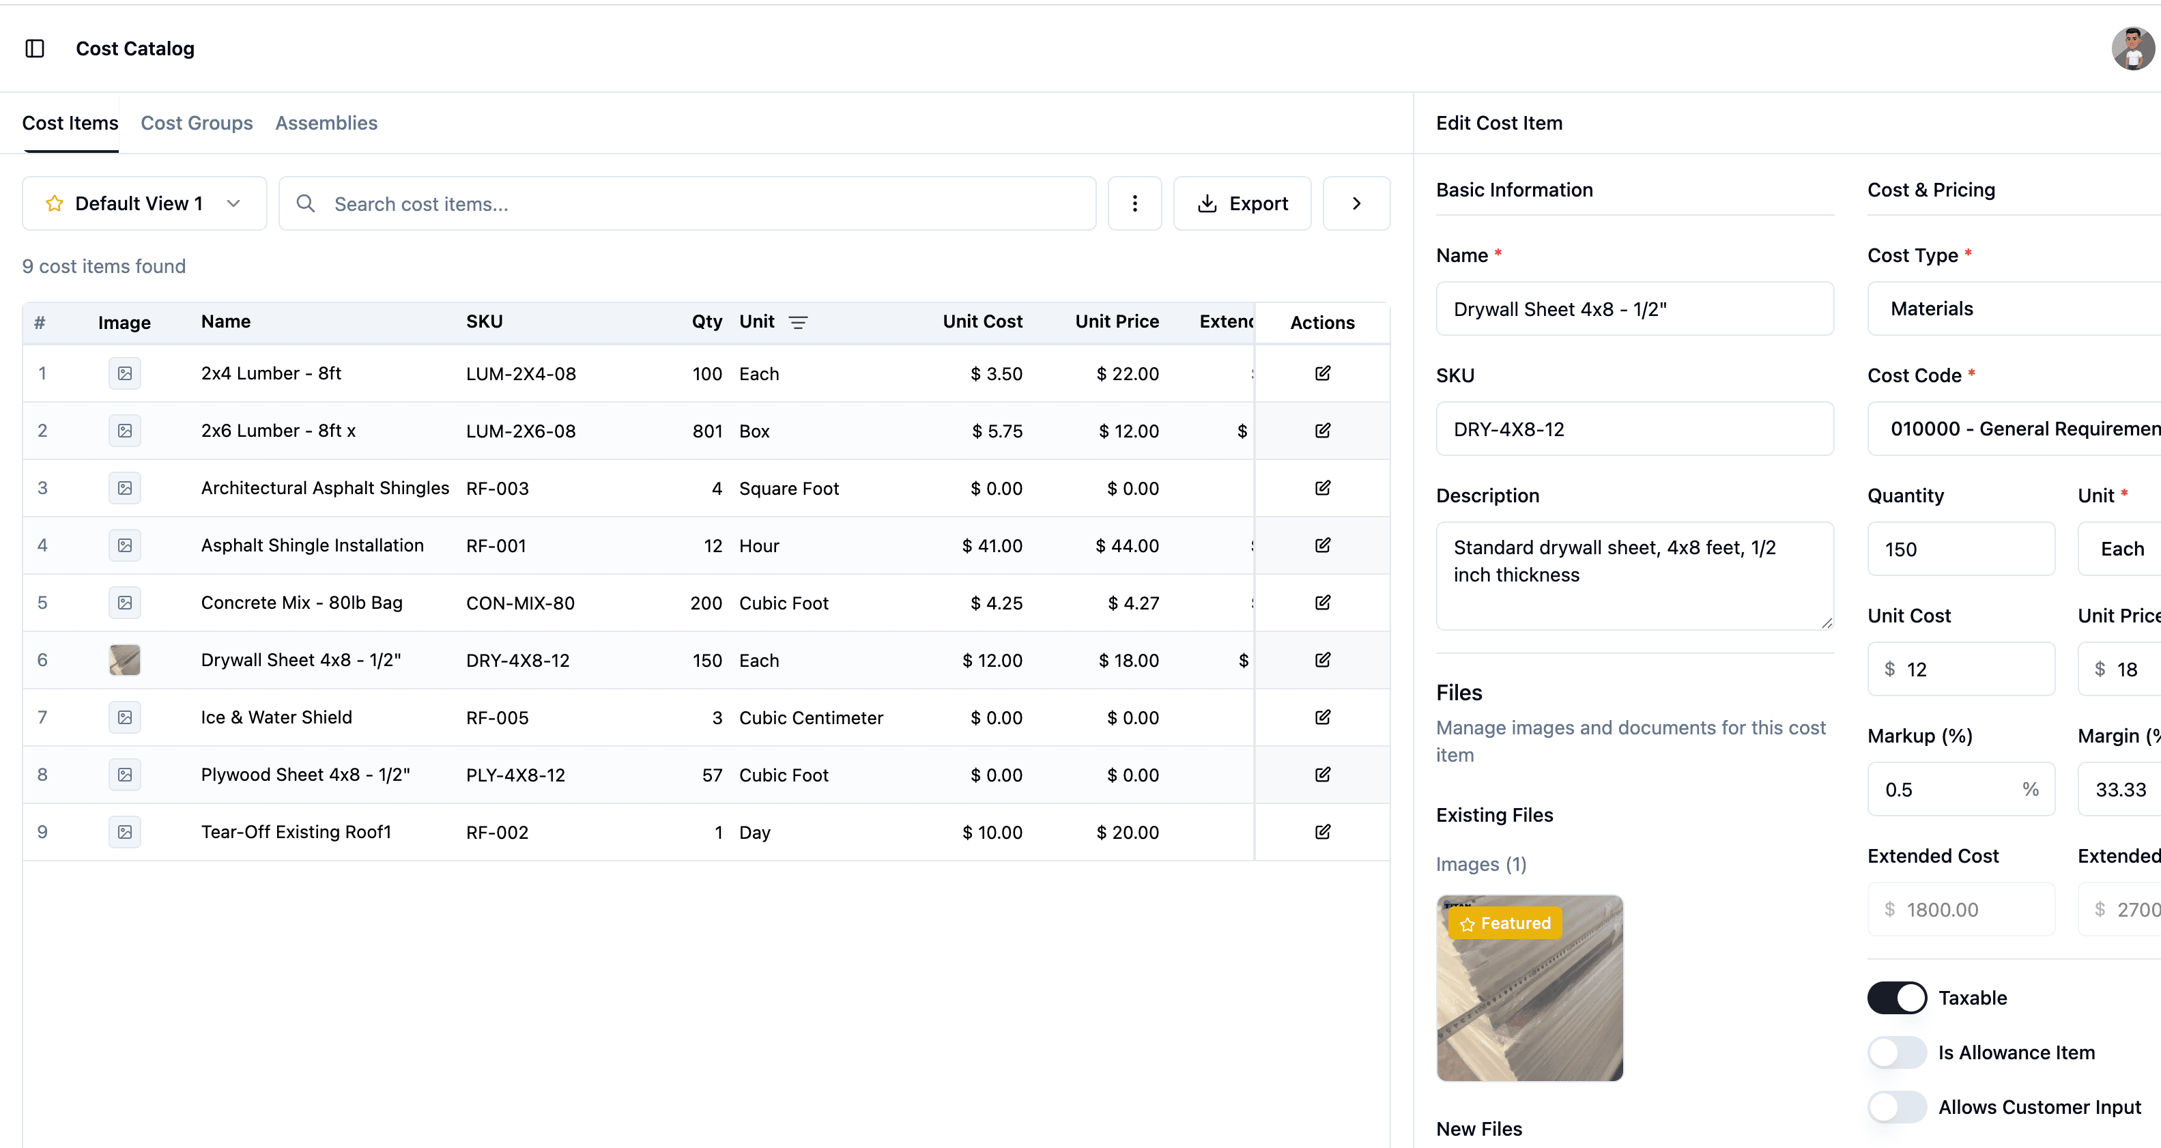The height and width of the screenshot is (1148, 2161).
Task: Select the CON-MIX-80 SKU cell
Action: coord(520,603)
